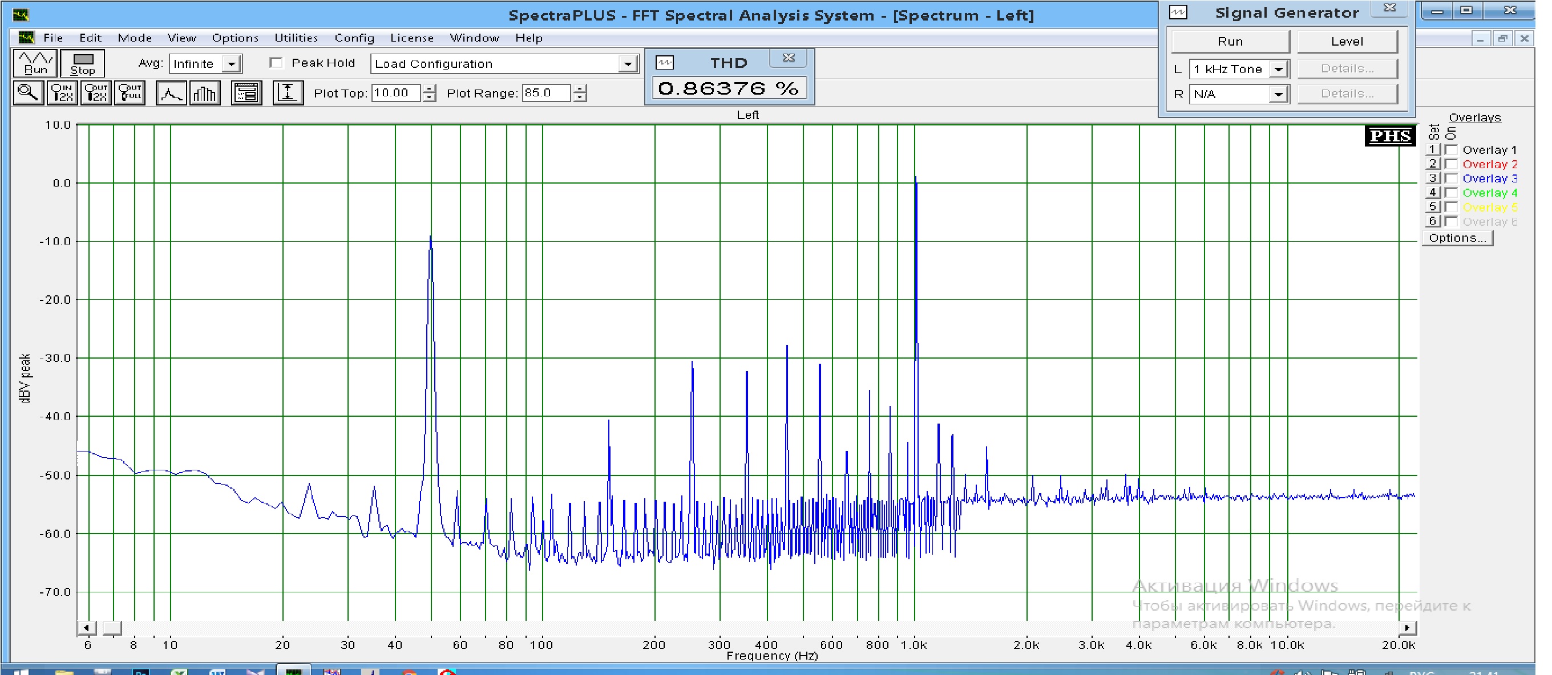Click the vertical autoscale icon
Image resolution: width=1552 pixels, height=675 pixels.
[x=288, y=93]
